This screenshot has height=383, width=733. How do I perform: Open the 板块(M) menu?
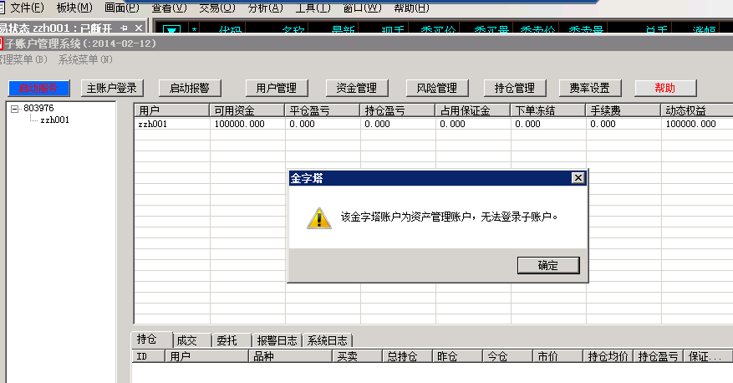click(x=74, y=8)
